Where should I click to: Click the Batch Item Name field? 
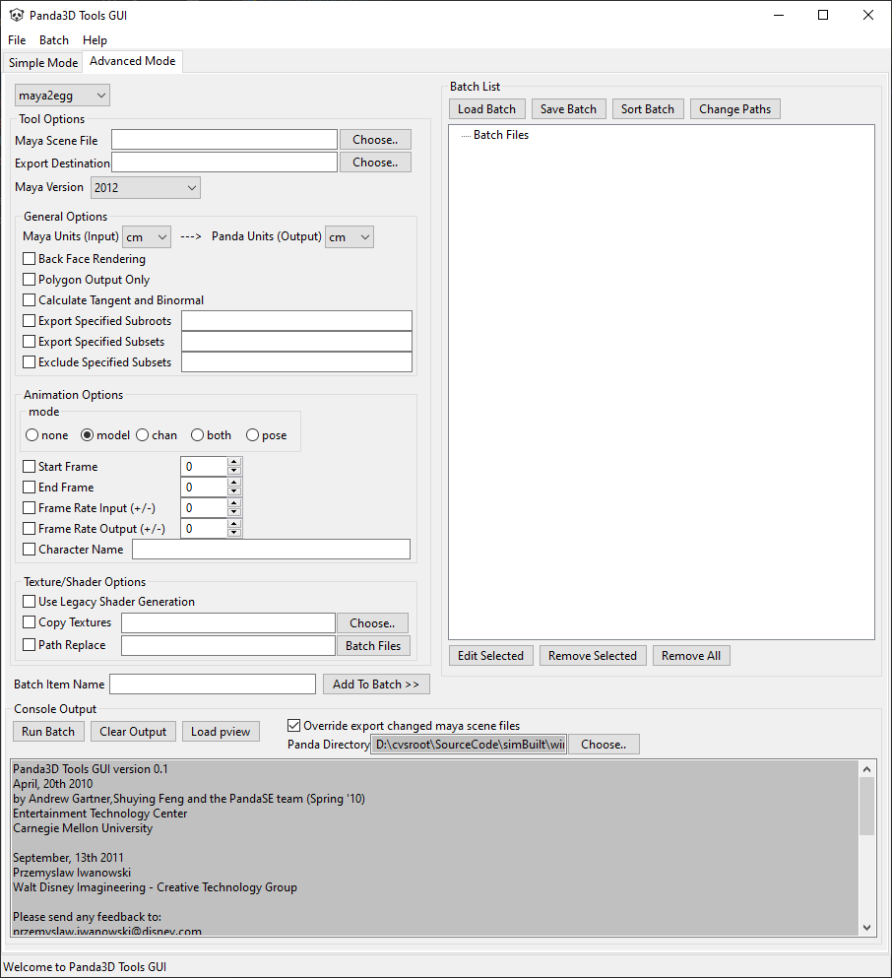pos(213,685)
